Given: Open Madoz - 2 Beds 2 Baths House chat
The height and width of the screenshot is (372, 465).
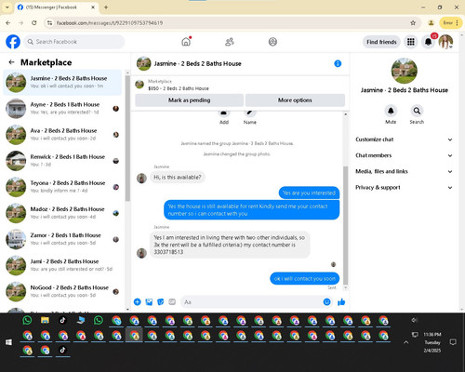Looking at the screenshot, I should pyautogui.click(x=62, y=213).
